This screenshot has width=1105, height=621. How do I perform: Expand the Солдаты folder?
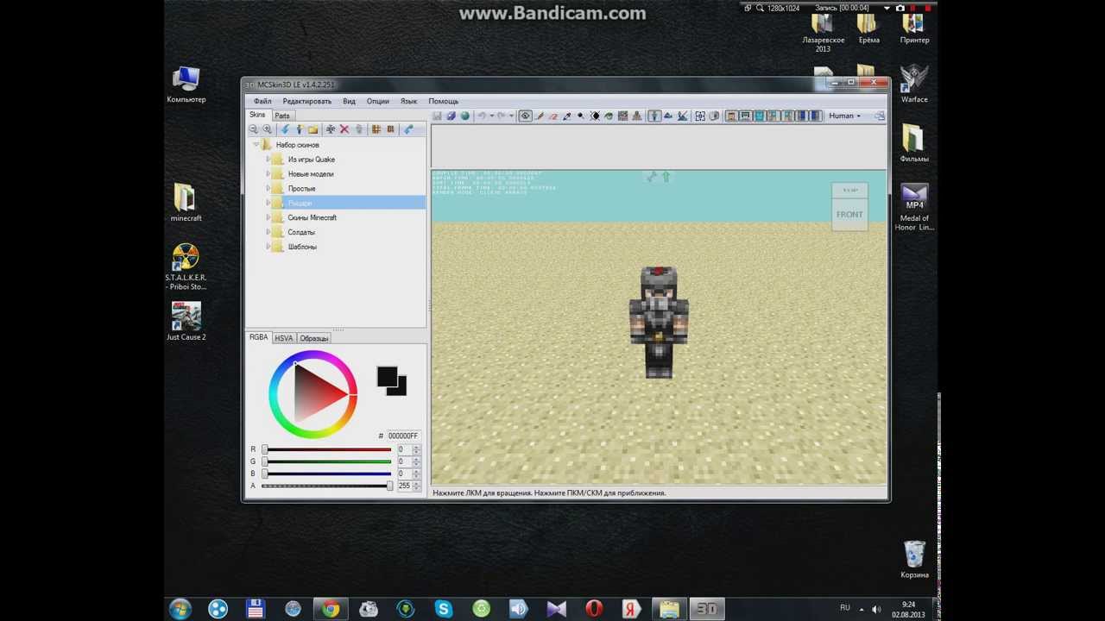point(268,233)
